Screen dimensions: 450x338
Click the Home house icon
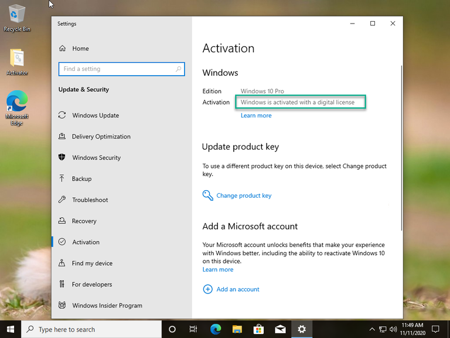click(x=62, y=48)
